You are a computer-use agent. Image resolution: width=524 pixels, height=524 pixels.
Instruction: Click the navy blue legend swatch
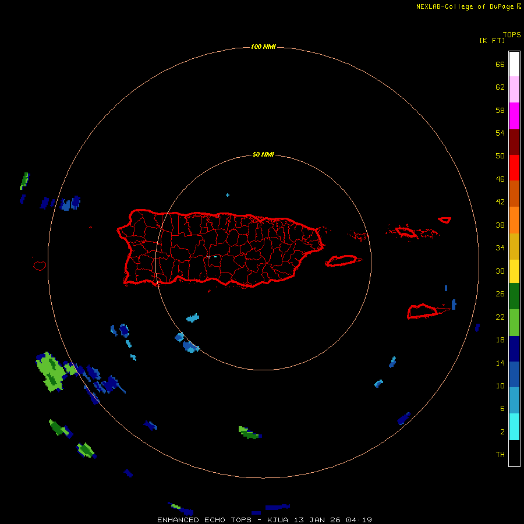click(x=514, y=349)
